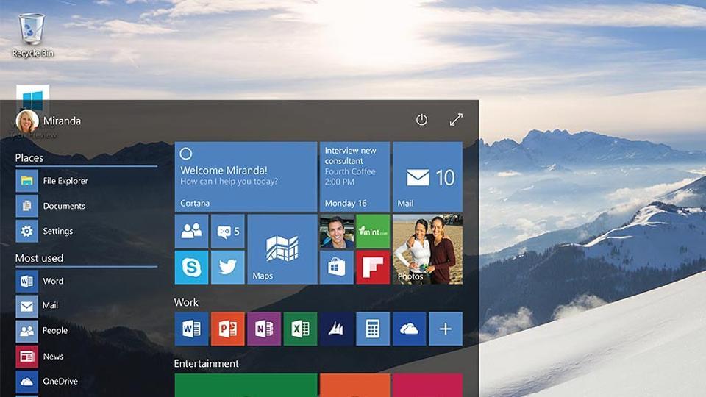Open calendar tile showing Monday 16
Screen dimensions: 706x397
(x=354, y=177)
